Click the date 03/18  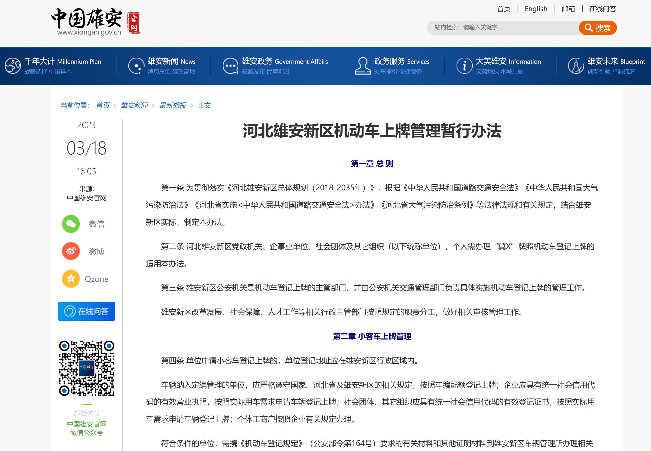(x=87, y=148)
